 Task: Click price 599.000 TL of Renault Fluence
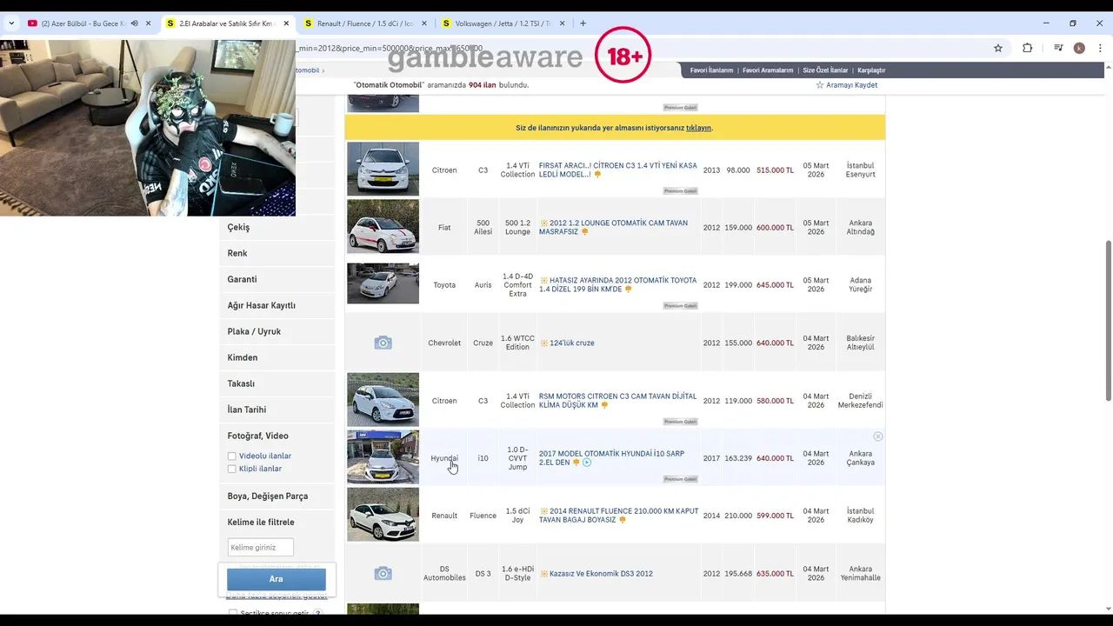tap(775, 516)
